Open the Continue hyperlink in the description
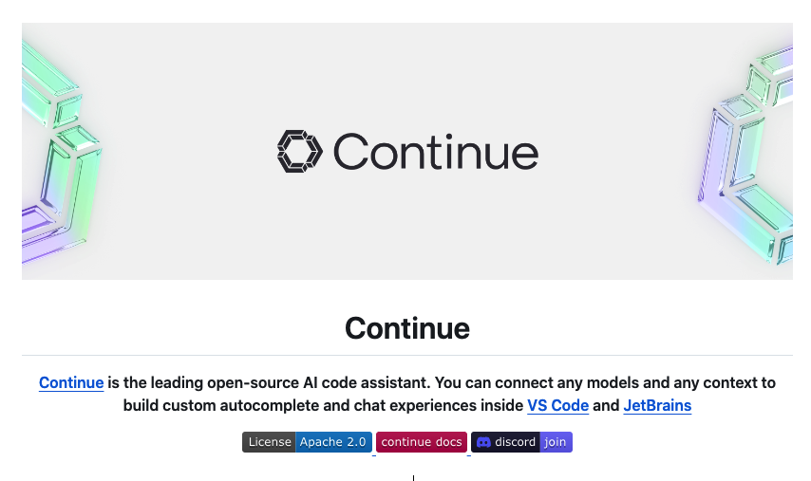 71,383
